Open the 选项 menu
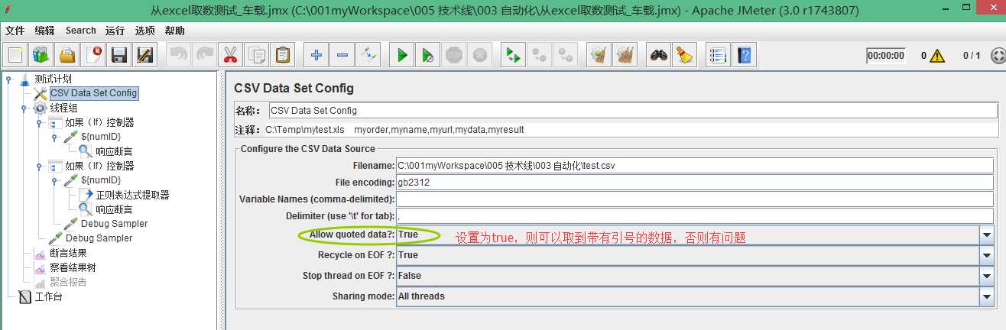This screenshot has width=1006, height=330. 145,31
